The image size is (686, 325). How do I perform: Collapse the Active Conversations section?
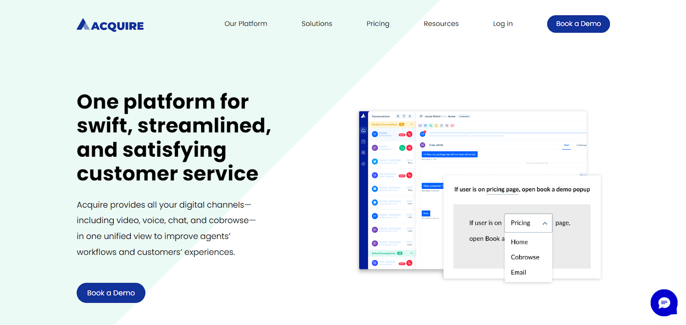[412, 253]
